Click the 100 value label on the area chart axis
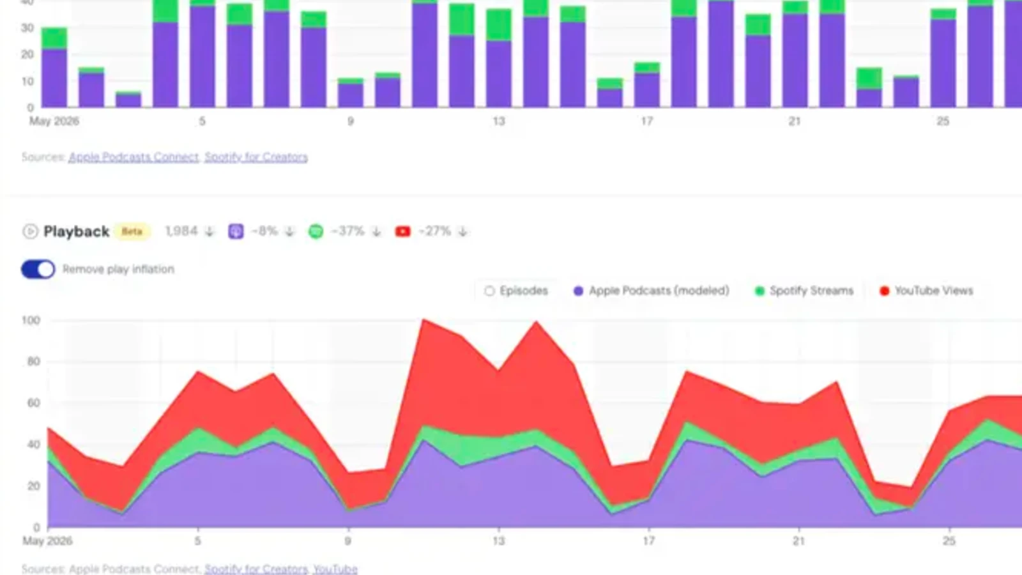Screen dimensions: 1022x575 click(x=31, y=321)
